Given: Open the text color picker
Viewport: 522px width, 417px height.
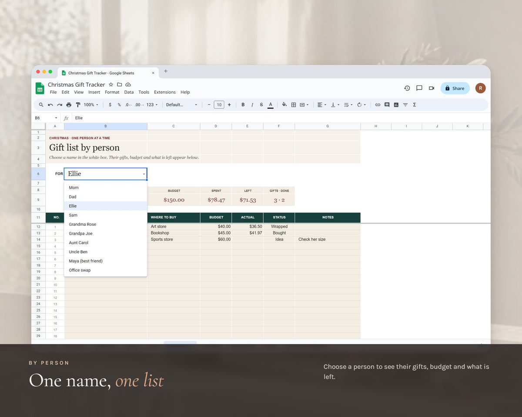Looking at the screenshot, I should [x=271, y=105].
